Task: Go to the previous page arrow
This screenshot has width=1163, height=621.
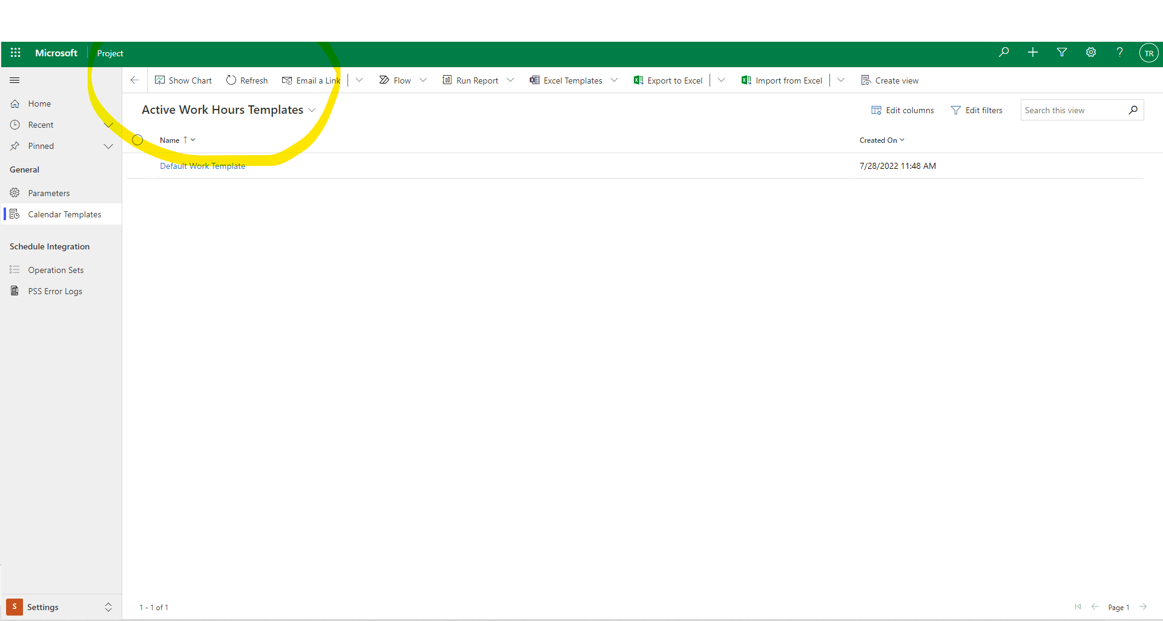Action: pyautogui.click(x=1095, y=606)
